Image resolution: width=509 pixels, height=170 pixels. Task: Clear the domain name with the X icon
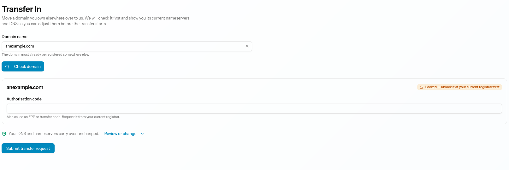[247, 46]
